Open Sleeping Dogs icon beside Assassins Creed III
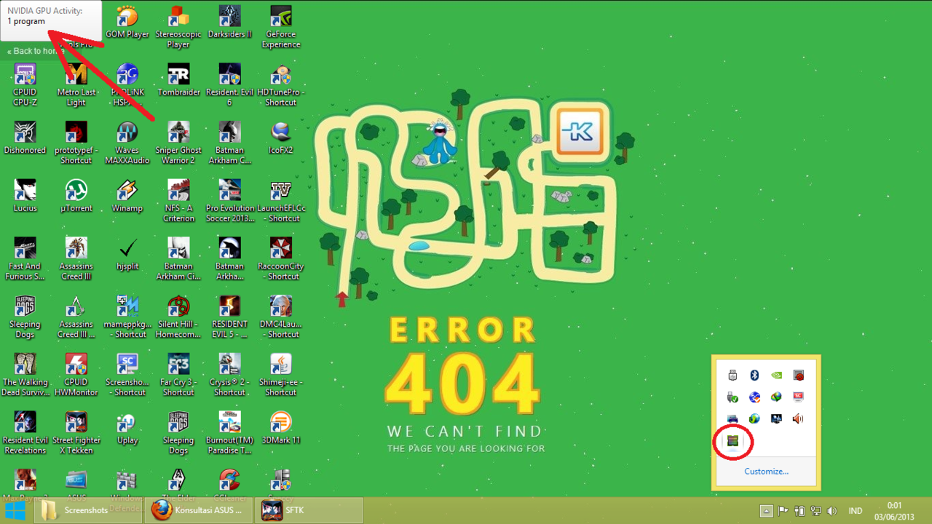The image size is (932, 524). [x=25, y=317]
